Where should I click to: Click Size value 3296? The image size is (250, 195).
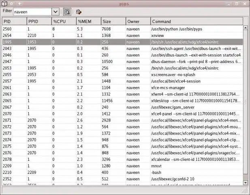(x=106, y=159)
